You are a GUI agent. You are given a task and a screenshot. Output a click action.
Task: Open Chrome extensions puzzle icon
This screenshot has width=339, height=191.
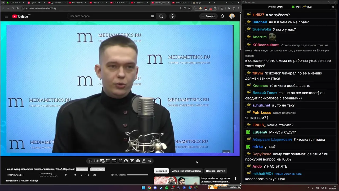tap(215, 8)
